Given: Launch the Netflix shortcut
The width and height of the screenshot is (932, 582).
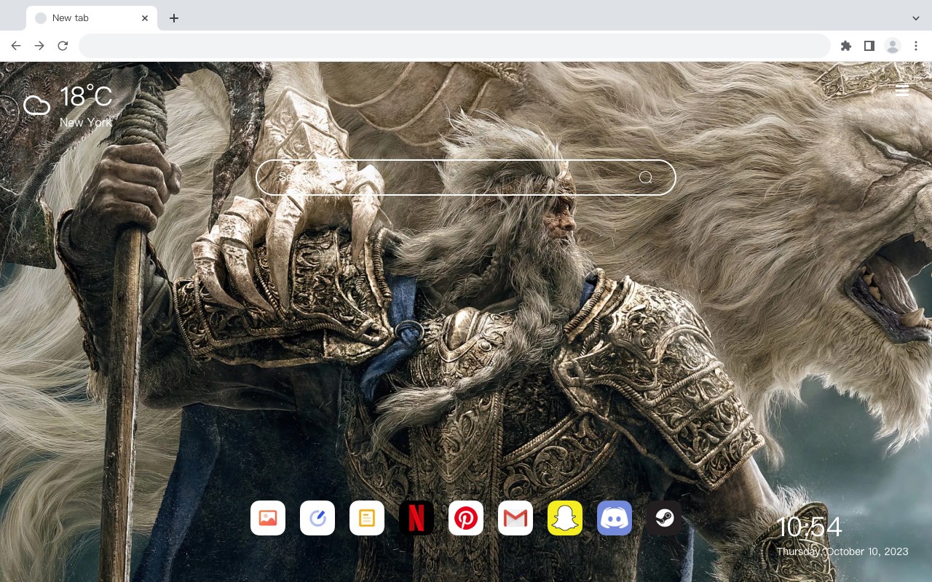Looking at the screenshot, I should click(416, 518).
